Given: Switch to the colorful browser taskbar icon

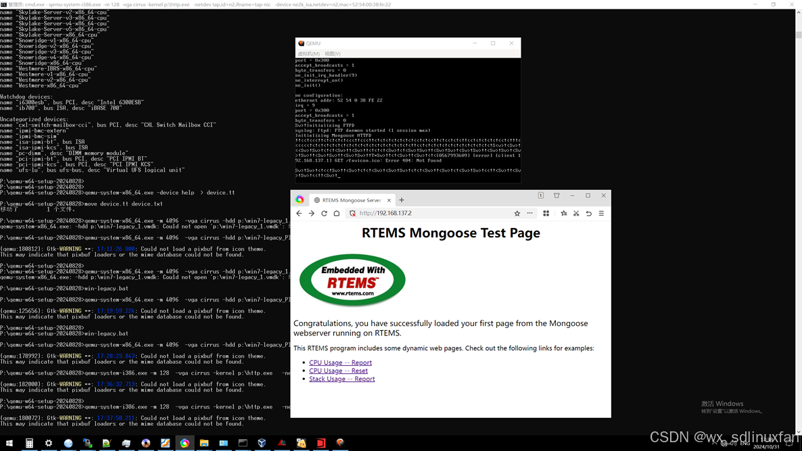Looking at the screenshot, I should point(185,443).
